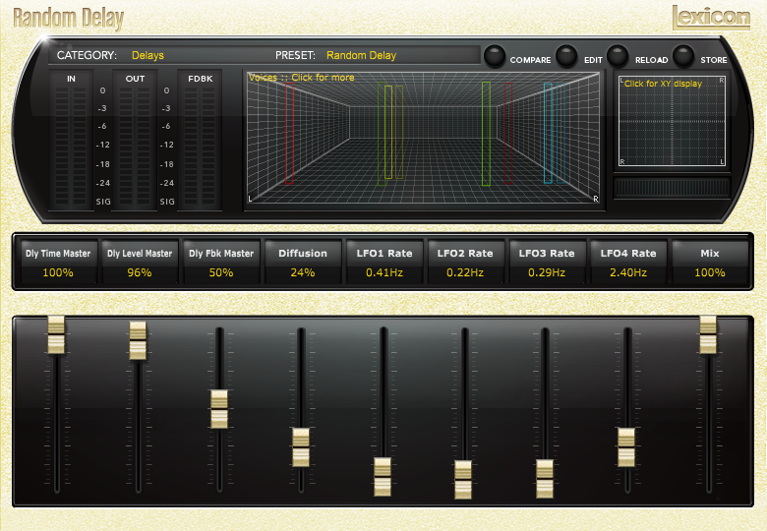The height and width of the screenshot is (531, 767).
Task: Select the Diffusion parameter box
Action: coord(303,262)
